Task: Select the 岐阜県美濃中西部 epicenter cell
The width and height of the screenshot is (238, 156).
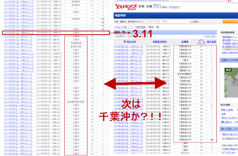Action: click(x=76, y=102)
